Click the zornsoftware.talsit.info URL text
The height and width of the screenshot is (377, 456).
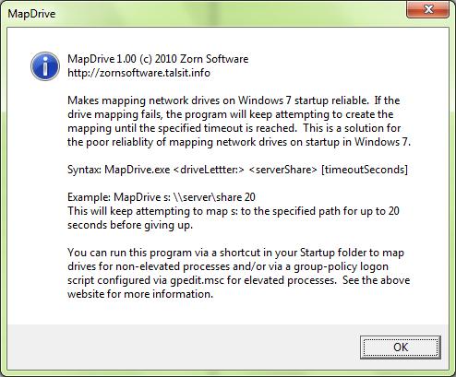pos(138,73)
